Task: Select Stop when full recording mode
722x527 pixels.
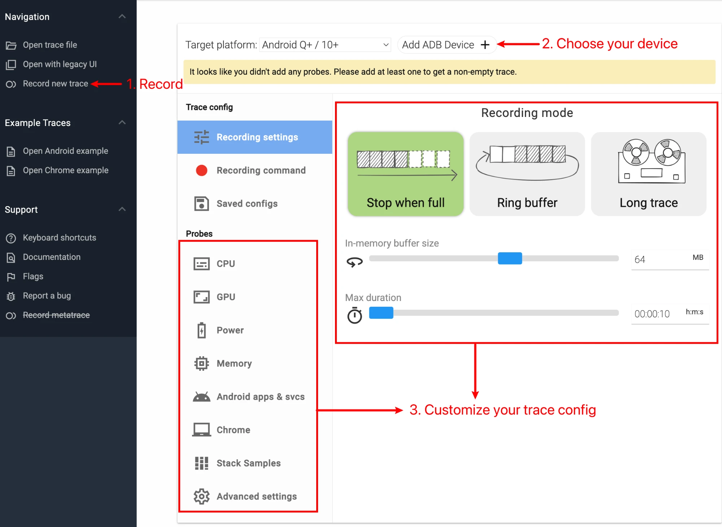Action: (405, 174)
